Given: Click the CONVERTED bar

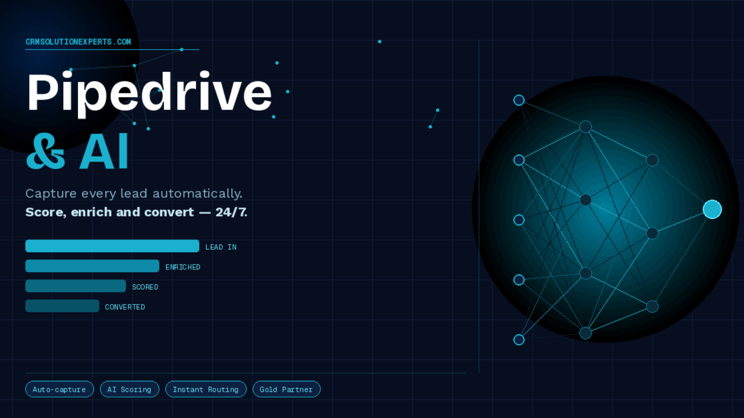Looking at the screenshot, I should click(62, 306).
